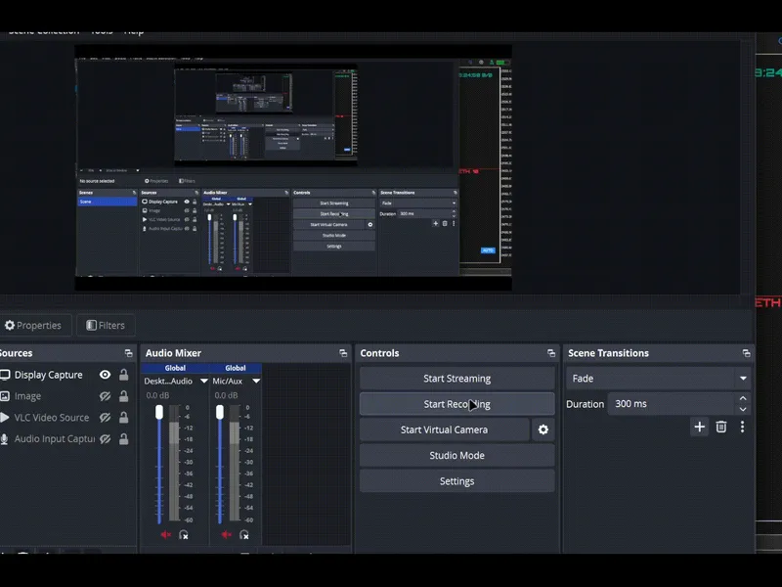Lock the Audio Input Capture source
The width and height of the screenshot is (782, 587).
tap(124, 439)
